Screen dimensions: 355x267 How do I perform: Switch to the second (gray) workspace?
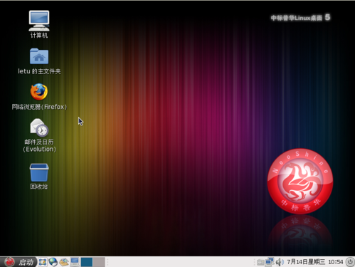tap(99, 262)
